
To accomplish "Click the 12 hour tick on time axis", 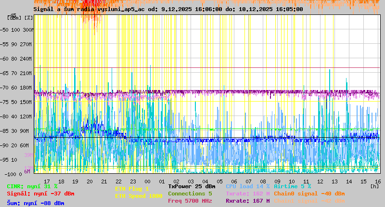I will pyautogui.click(x=321, y=181).
